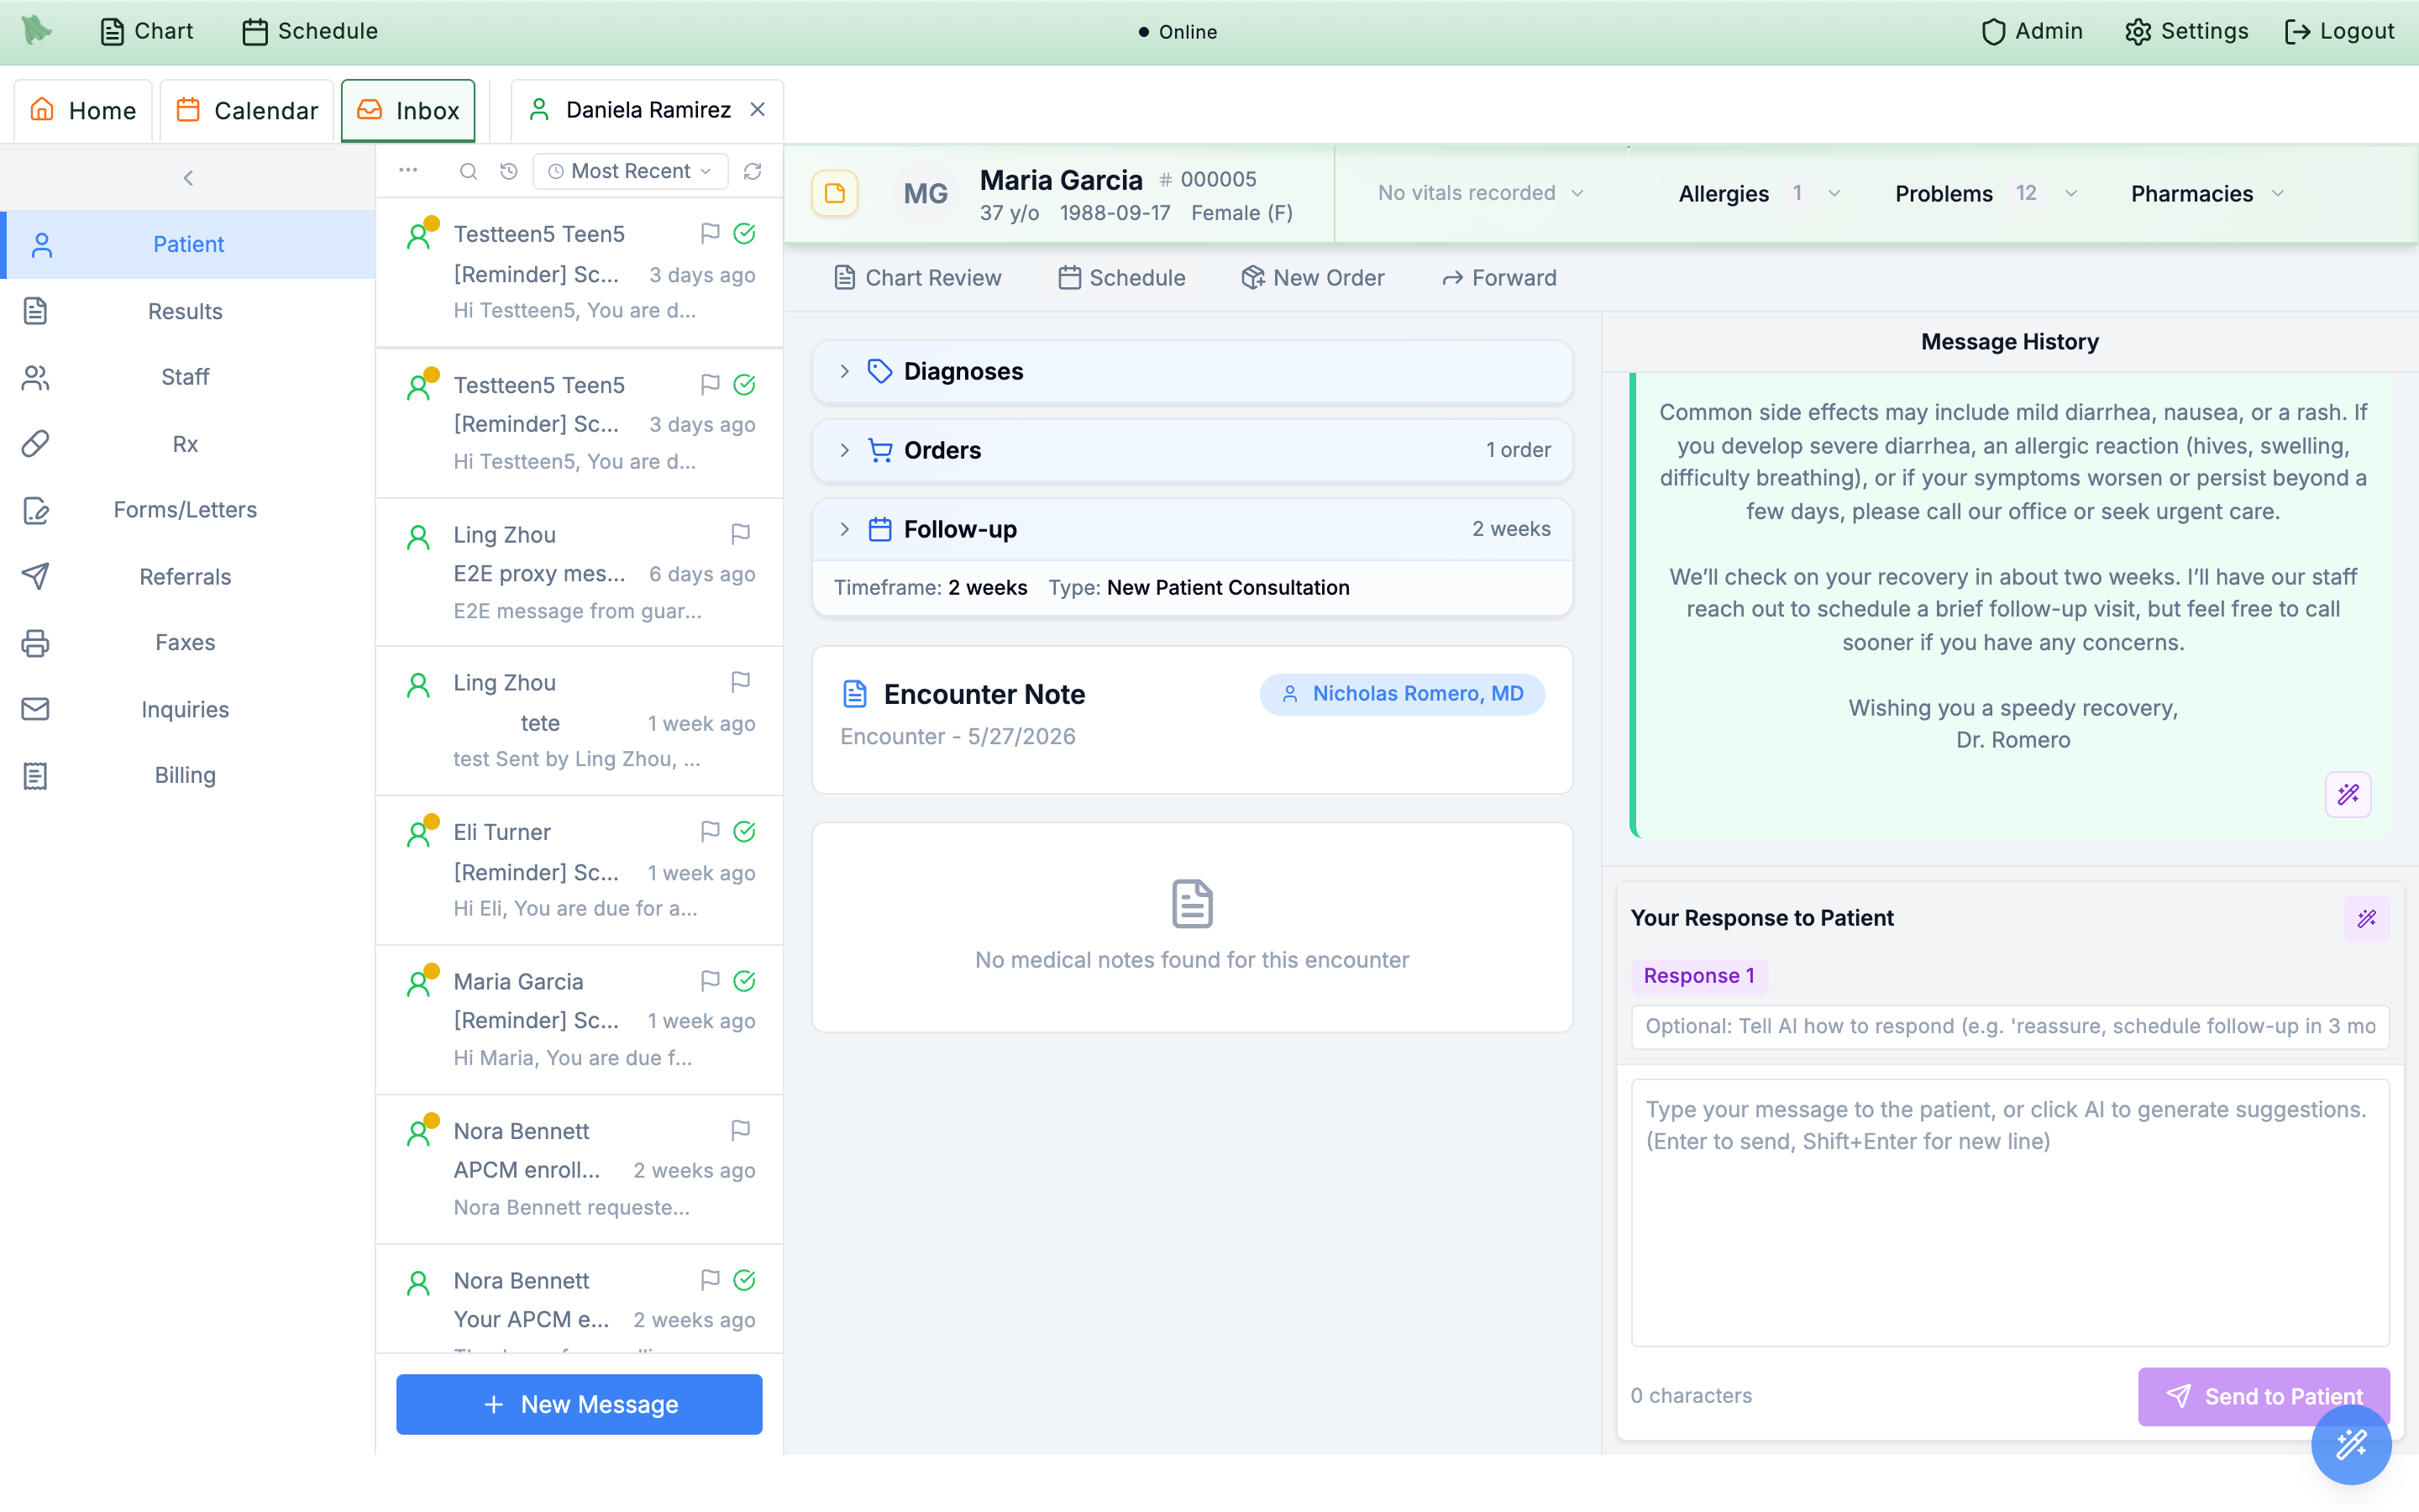
Task: Click the app logo icon at top left
Action: click(36, 30)
